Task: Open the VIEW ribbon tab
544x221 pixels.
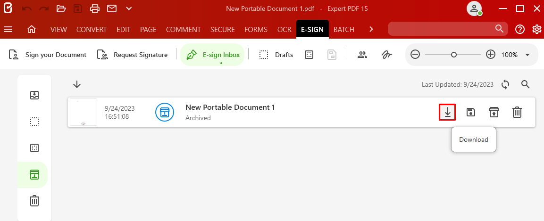Action: click(59, 29)
